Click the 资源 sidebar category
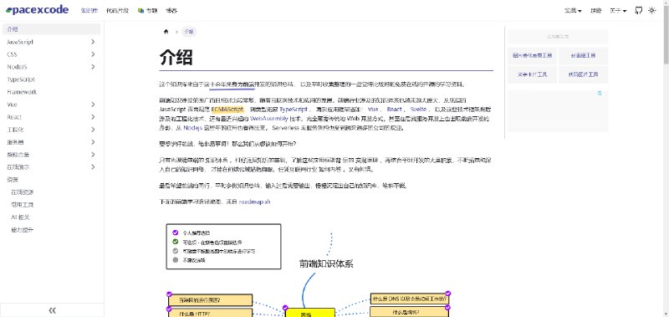The width and height of the screenshot is (669, 317). [52, 180]
